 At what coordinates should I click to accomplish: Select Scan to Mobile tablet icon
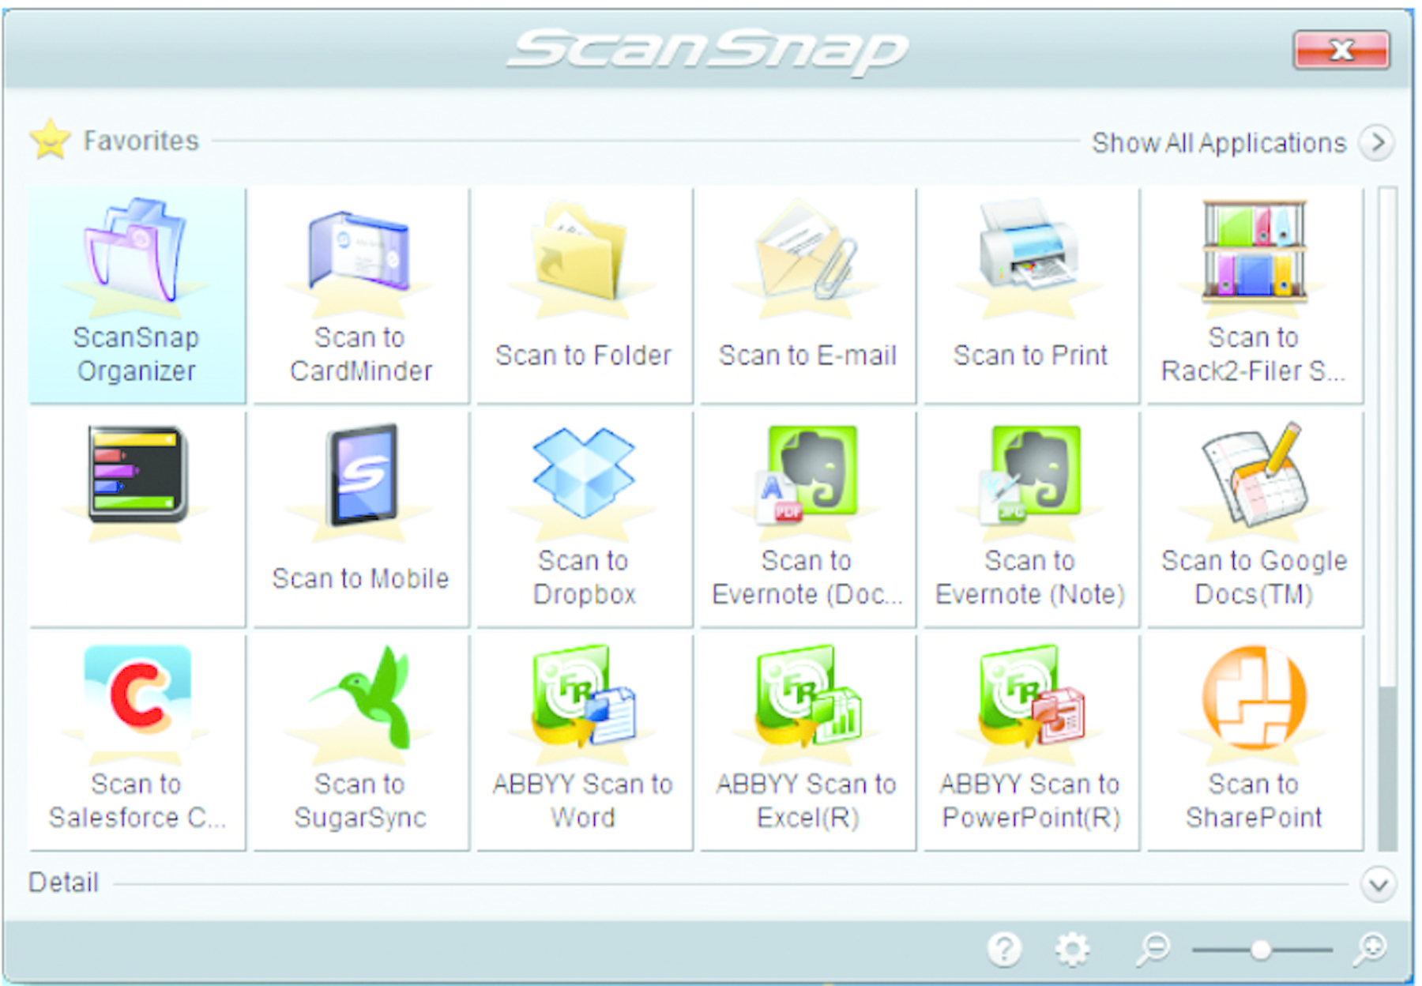point(362,476)
